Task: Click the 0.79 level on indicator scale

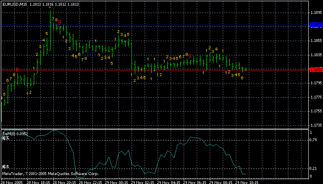Action: tap(314, 140)
